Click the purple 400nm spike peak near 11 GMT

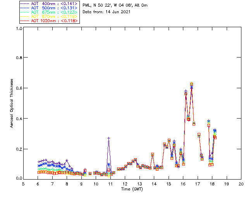pyautogui.click(x=108, y=138)
